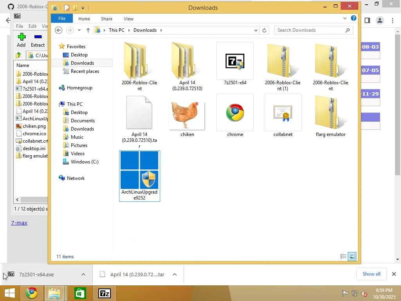Viewport: 401px width, 301px height.
Task: Open the Edit menu in 7-Zip
Action: 32,26
